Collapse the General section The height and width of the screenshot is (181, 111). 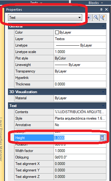103,26
